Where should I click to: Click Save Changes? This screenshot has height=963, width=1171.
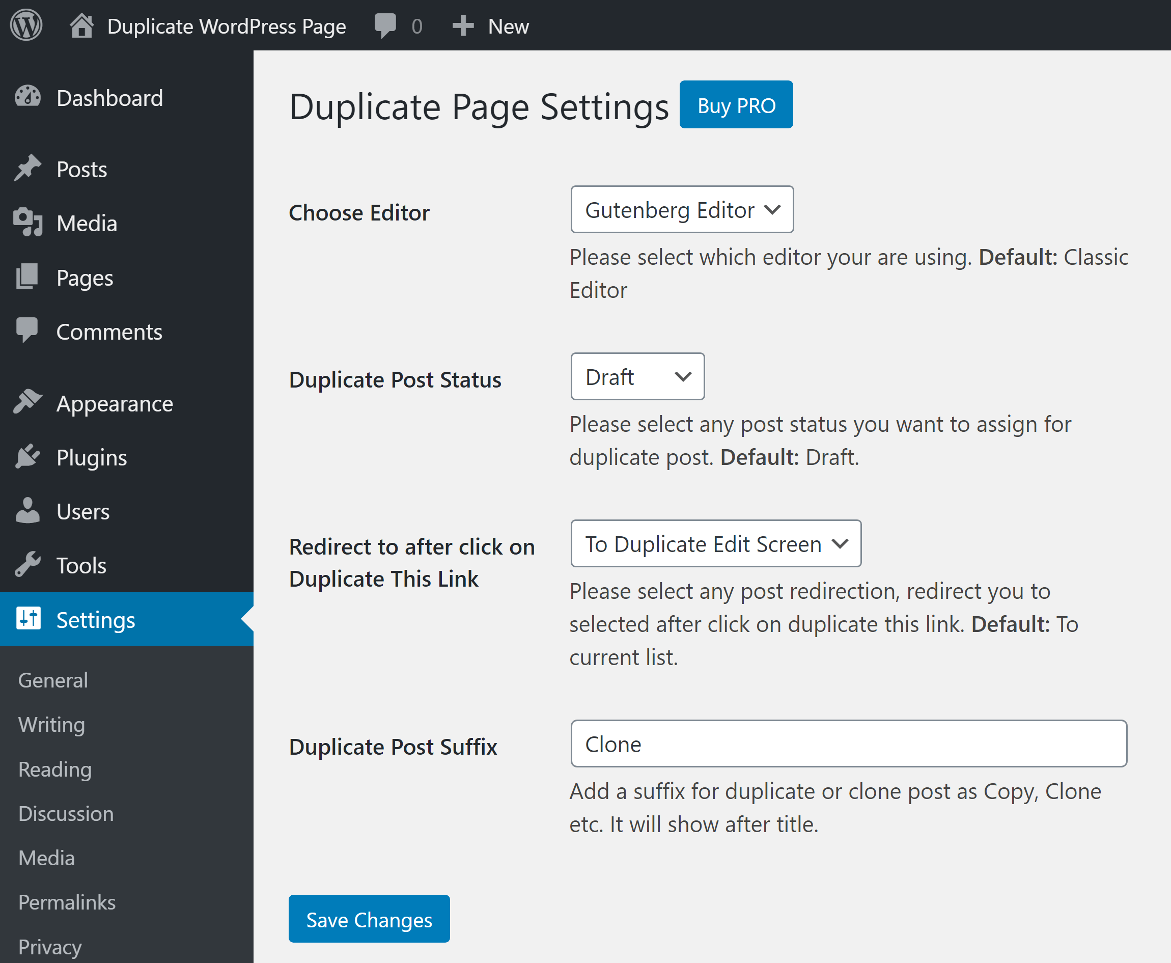coord(369,919)
